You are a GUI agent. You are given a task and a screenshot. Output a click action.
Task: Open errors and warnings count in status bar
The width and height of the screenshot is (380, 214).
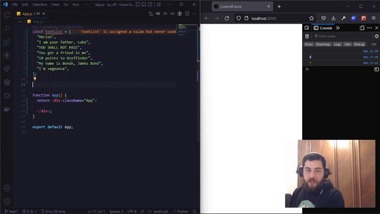[x=29, y=212]
